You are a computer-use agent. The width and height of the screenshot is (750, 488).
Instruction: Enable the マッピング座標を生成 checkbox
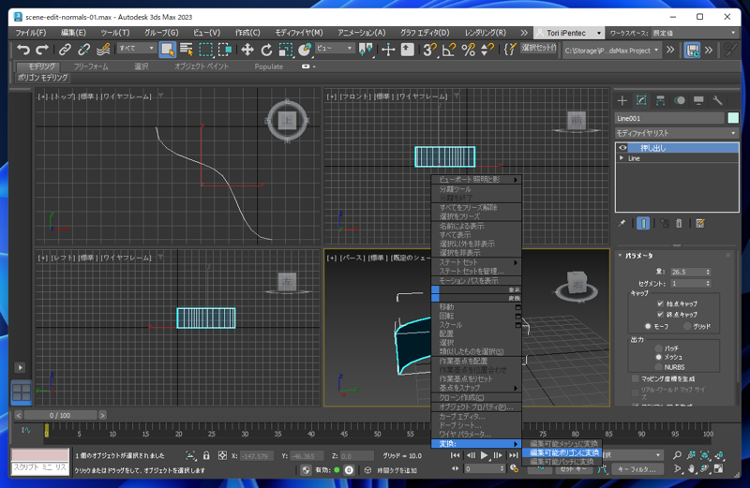pyautogui.click(x=636, y=379)
